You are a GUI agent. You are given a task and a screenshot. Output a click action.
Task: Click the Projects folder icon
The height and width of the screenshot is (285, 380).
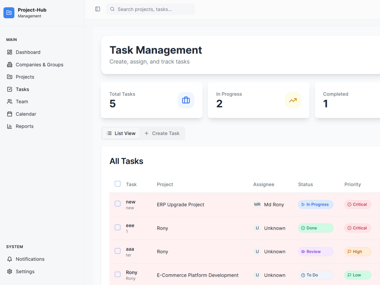pos(9,77)
